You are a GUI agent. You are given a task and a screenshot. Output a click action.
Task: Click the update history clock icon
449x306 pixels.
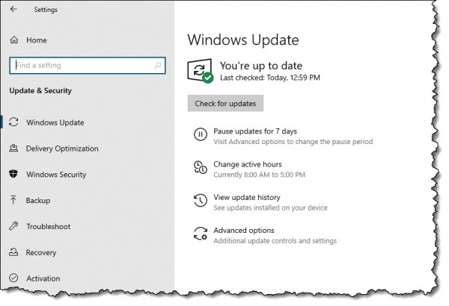point(201,200)
